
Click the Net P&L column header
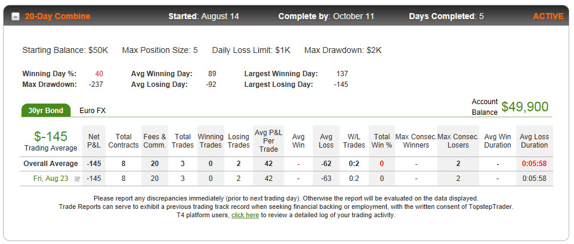(94, 141)
